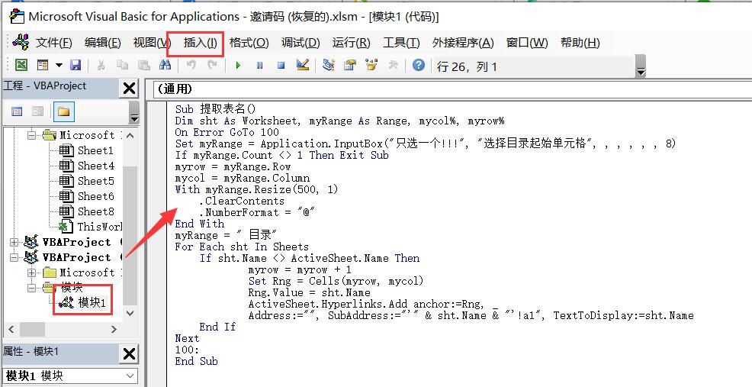Open the 运行(R) menu

(x=351, y=43)
